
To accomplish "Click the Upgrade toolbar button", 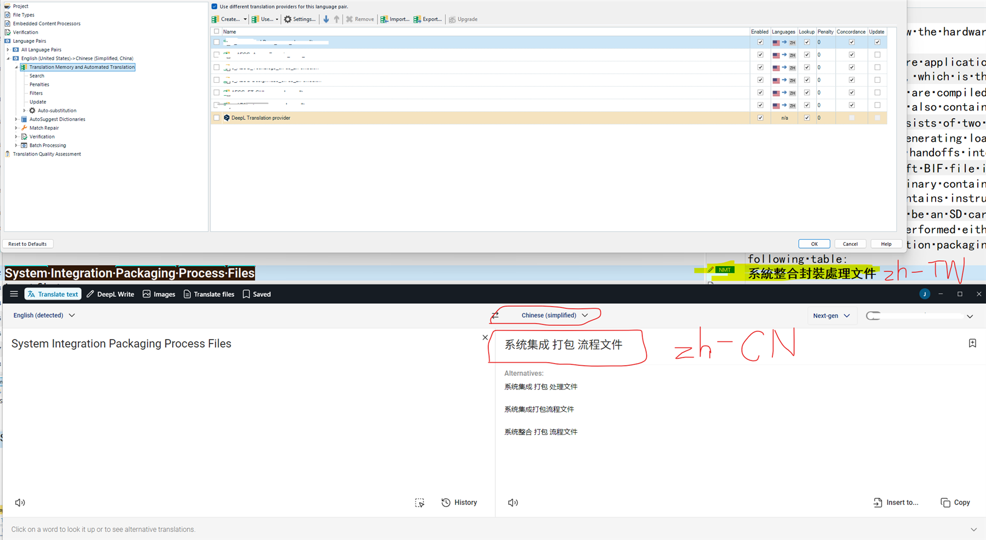I will [463, 19].
